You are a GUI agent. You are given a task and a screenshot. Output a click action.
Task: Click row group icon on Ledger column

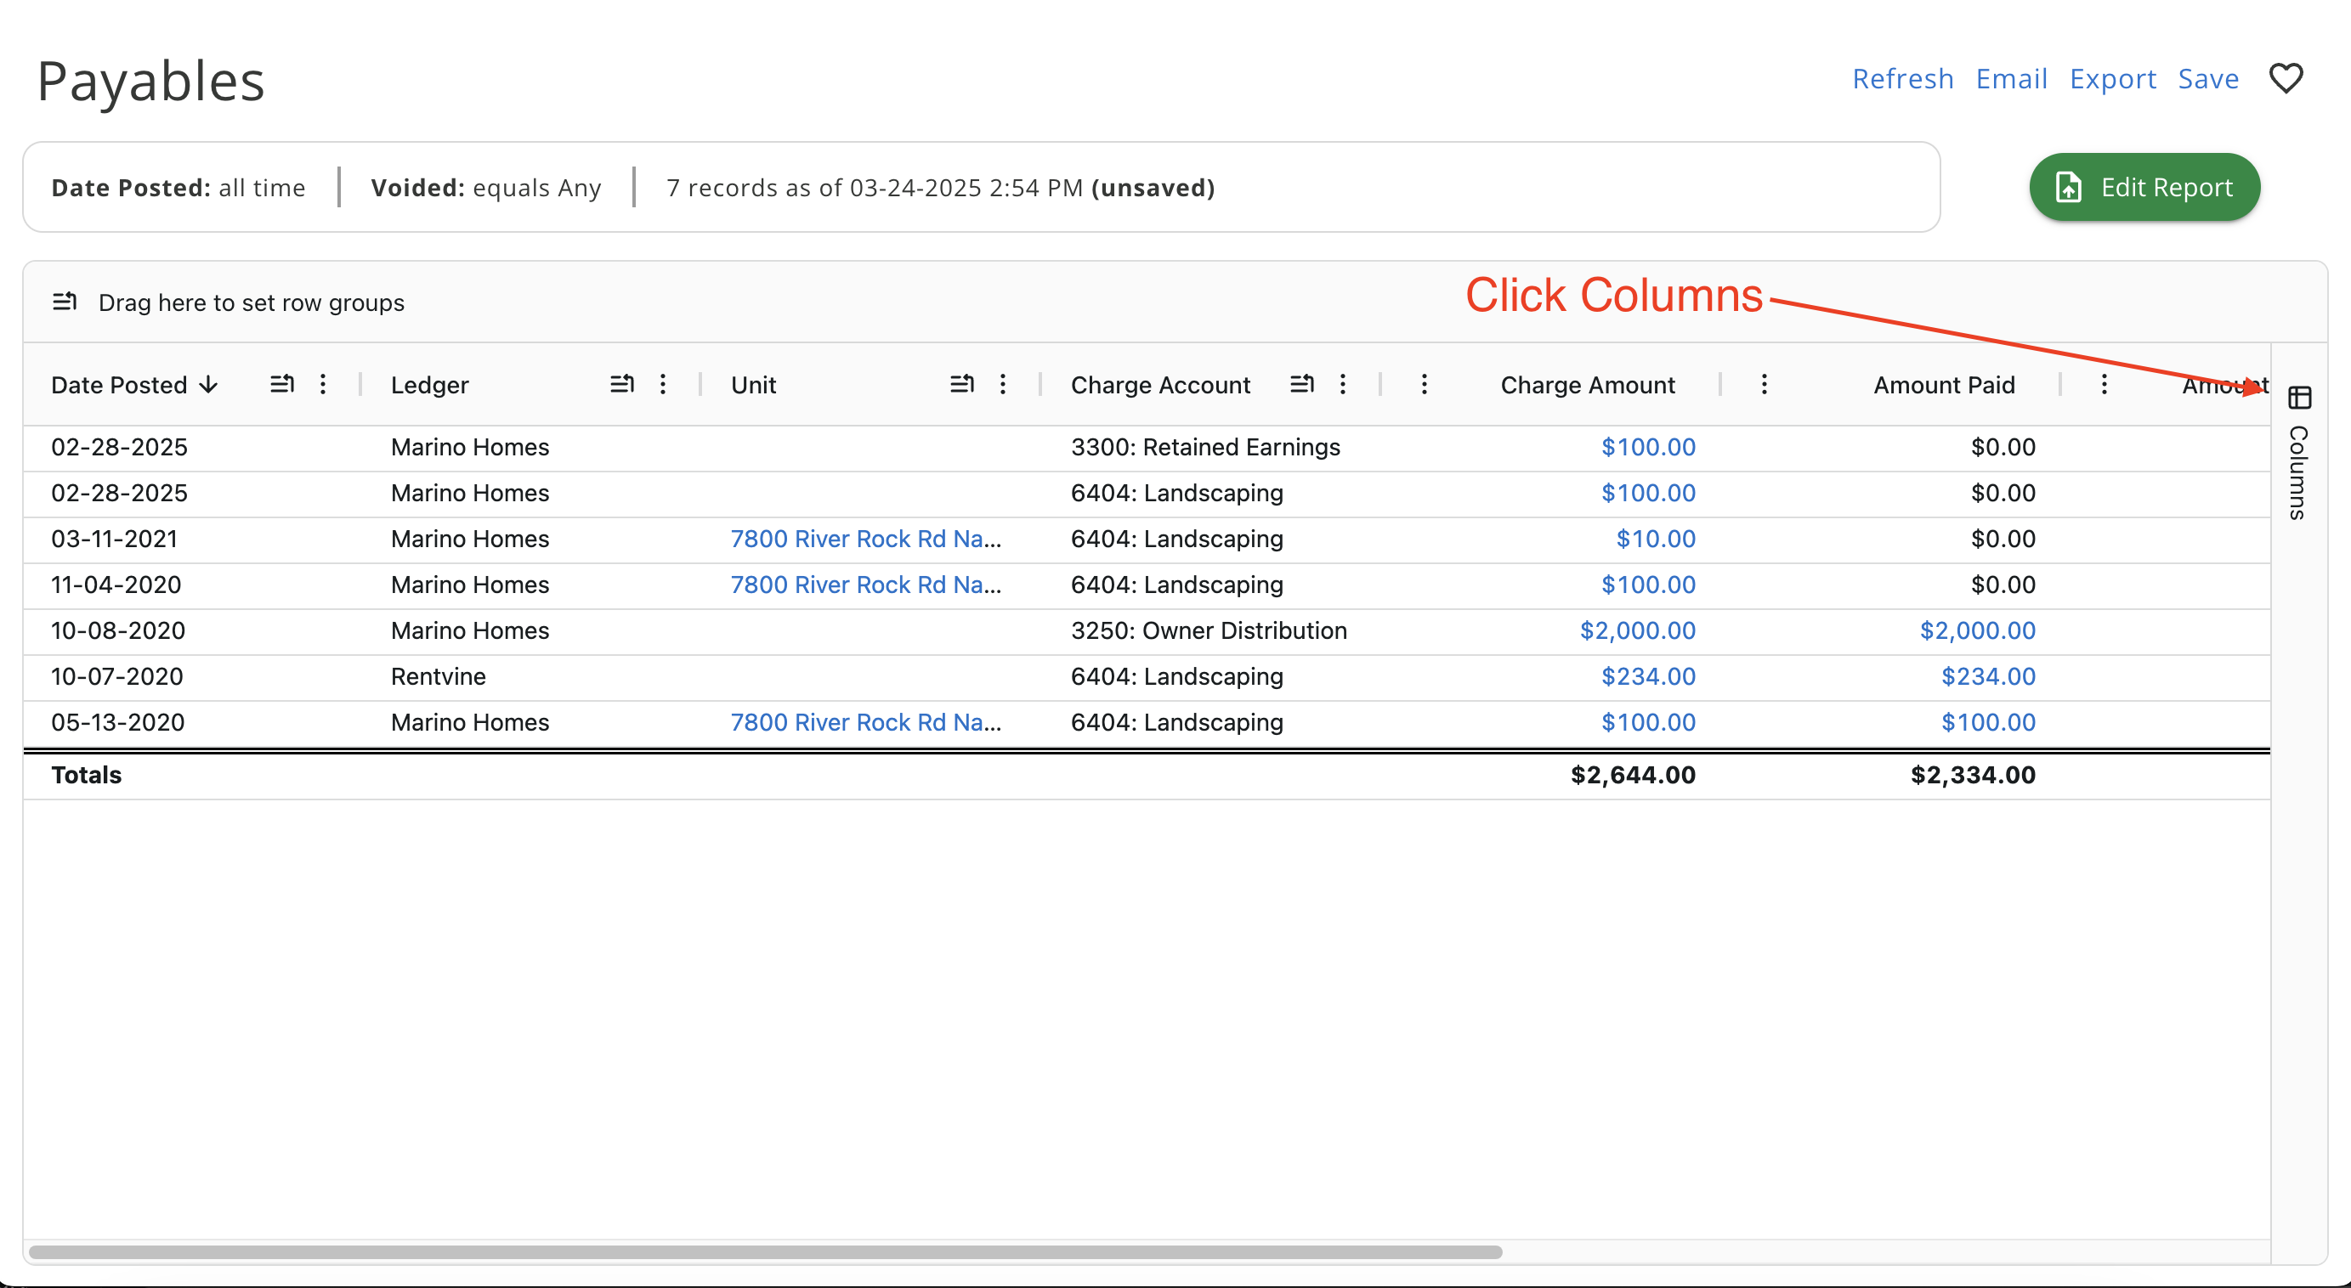pos(621,384)
